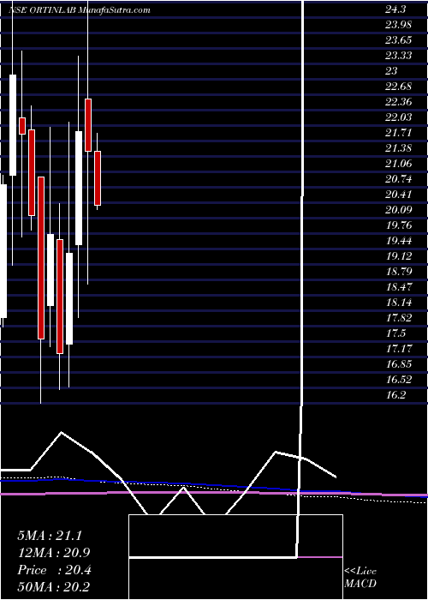Click the 21.71 price label

coord(398,133)
